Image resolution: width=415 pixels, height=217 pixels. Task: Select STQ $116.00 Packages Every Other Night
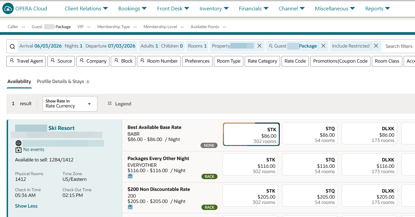point(311,164)
